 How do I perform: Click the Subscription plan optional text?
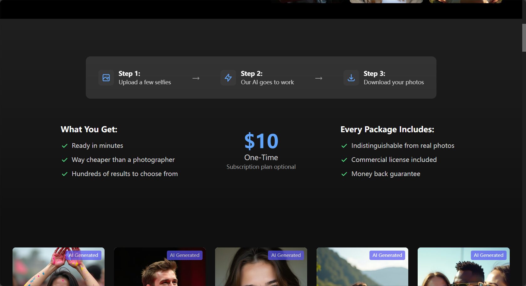pos(261,167)
